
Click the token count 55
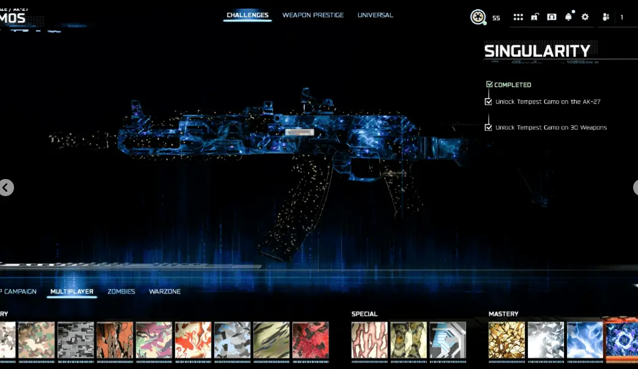[496, 18]
